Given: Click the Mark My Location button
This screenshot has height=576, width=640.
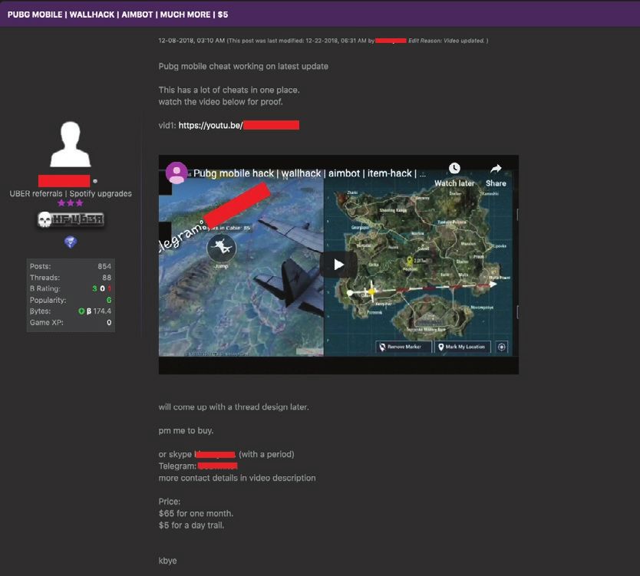Looking at the screenshot, I should point(462,347).
